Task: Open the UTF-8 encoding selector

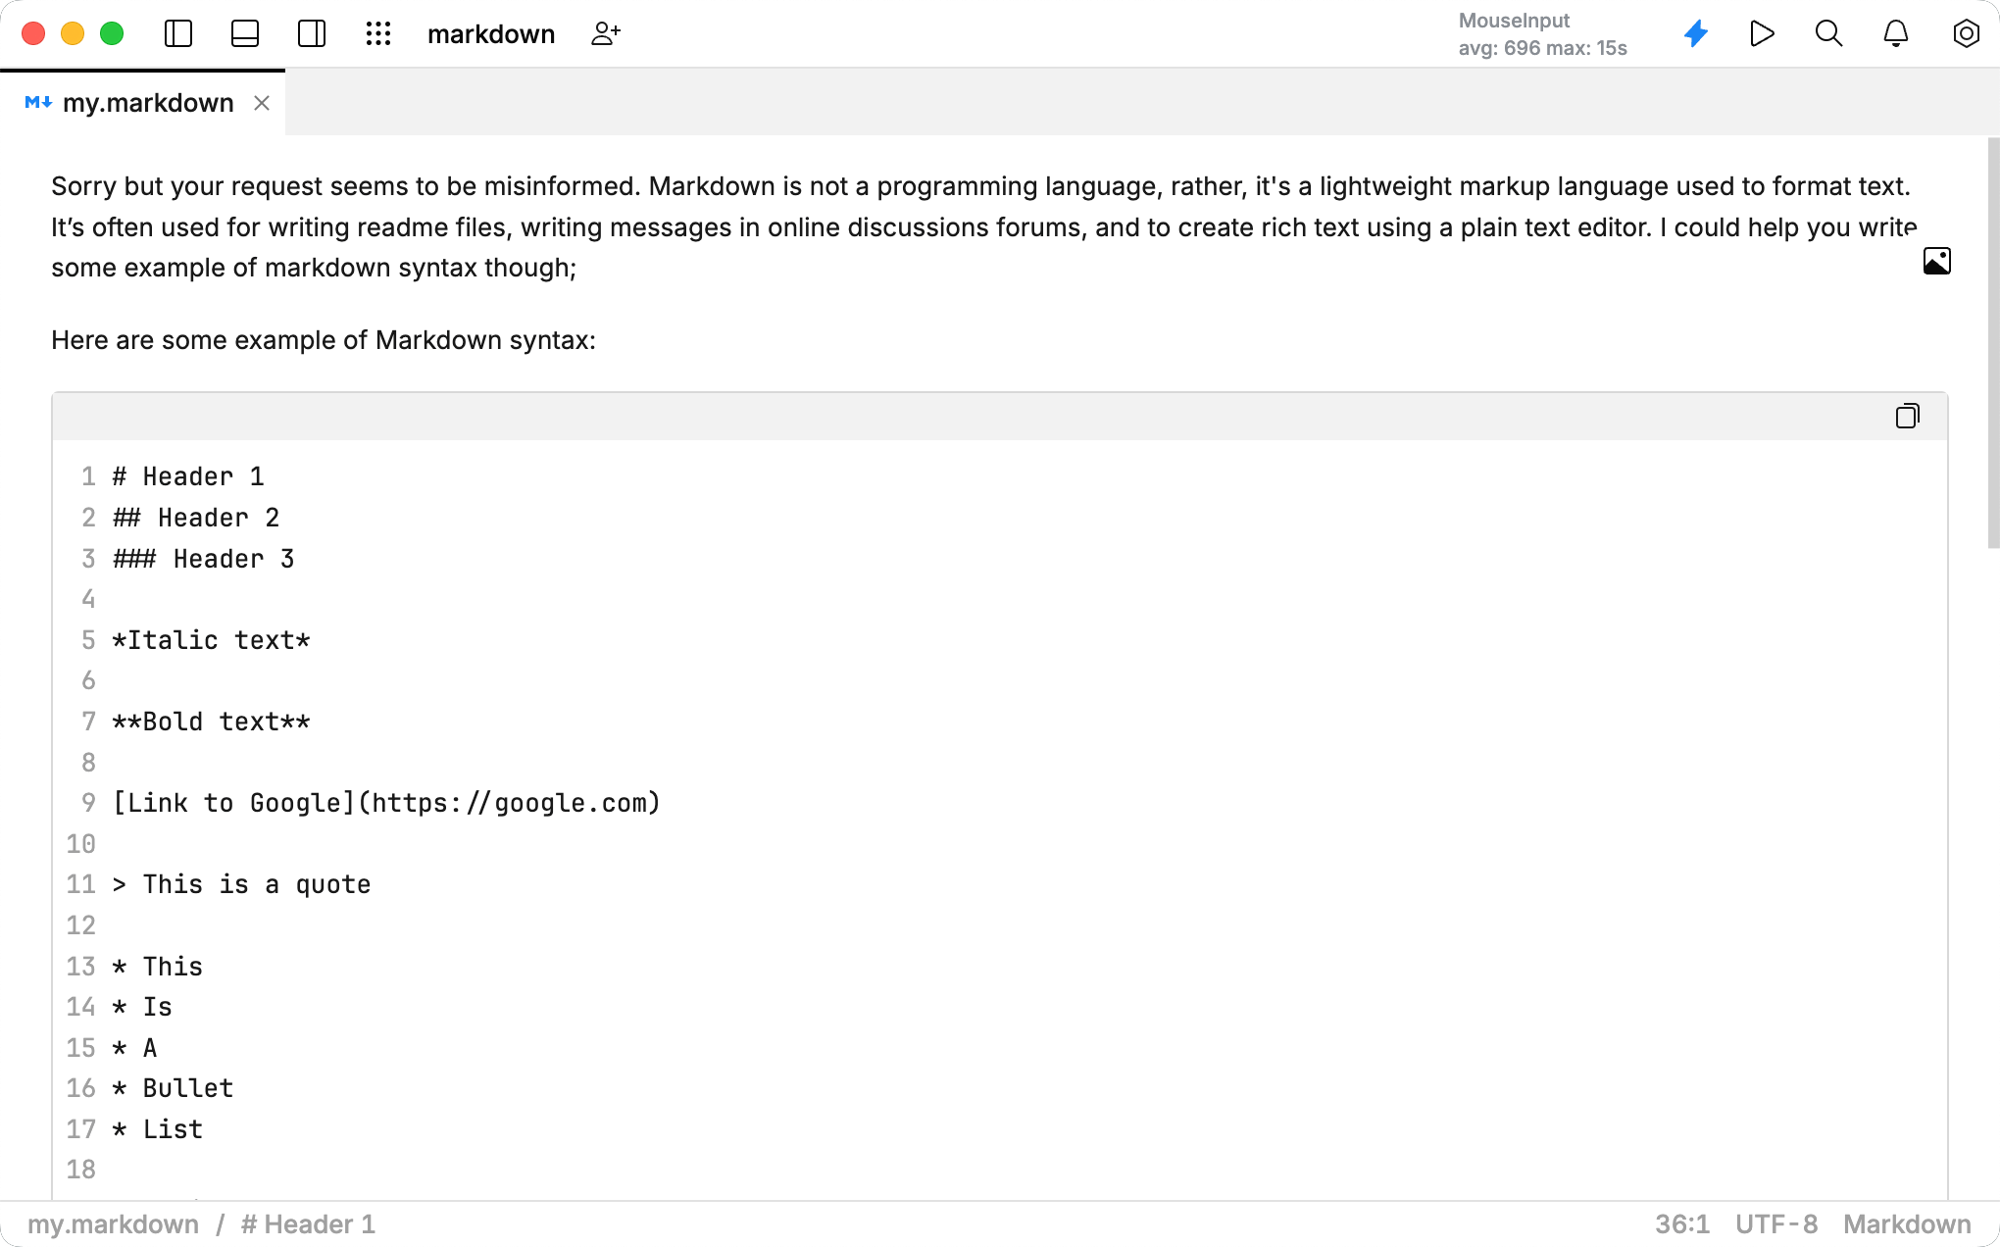Action: 1775,1224
